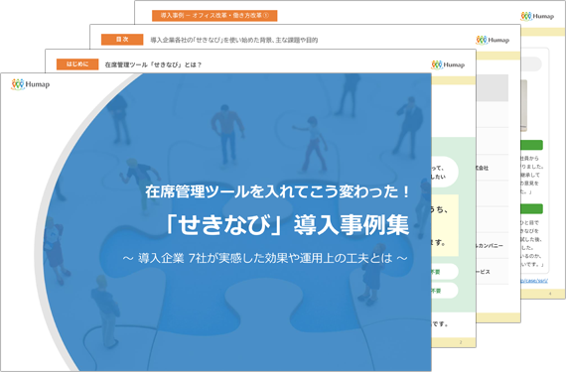566x372 pixels.
Task: Click the gray rounded bar at top of rearmost slide
Action: (x=531, y=63)
